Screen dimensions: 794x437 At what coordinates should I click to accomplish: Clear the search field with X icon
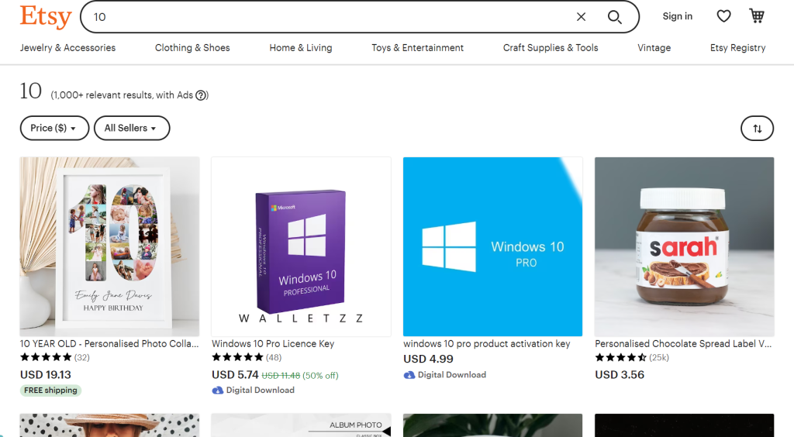(x=582, y=17)
